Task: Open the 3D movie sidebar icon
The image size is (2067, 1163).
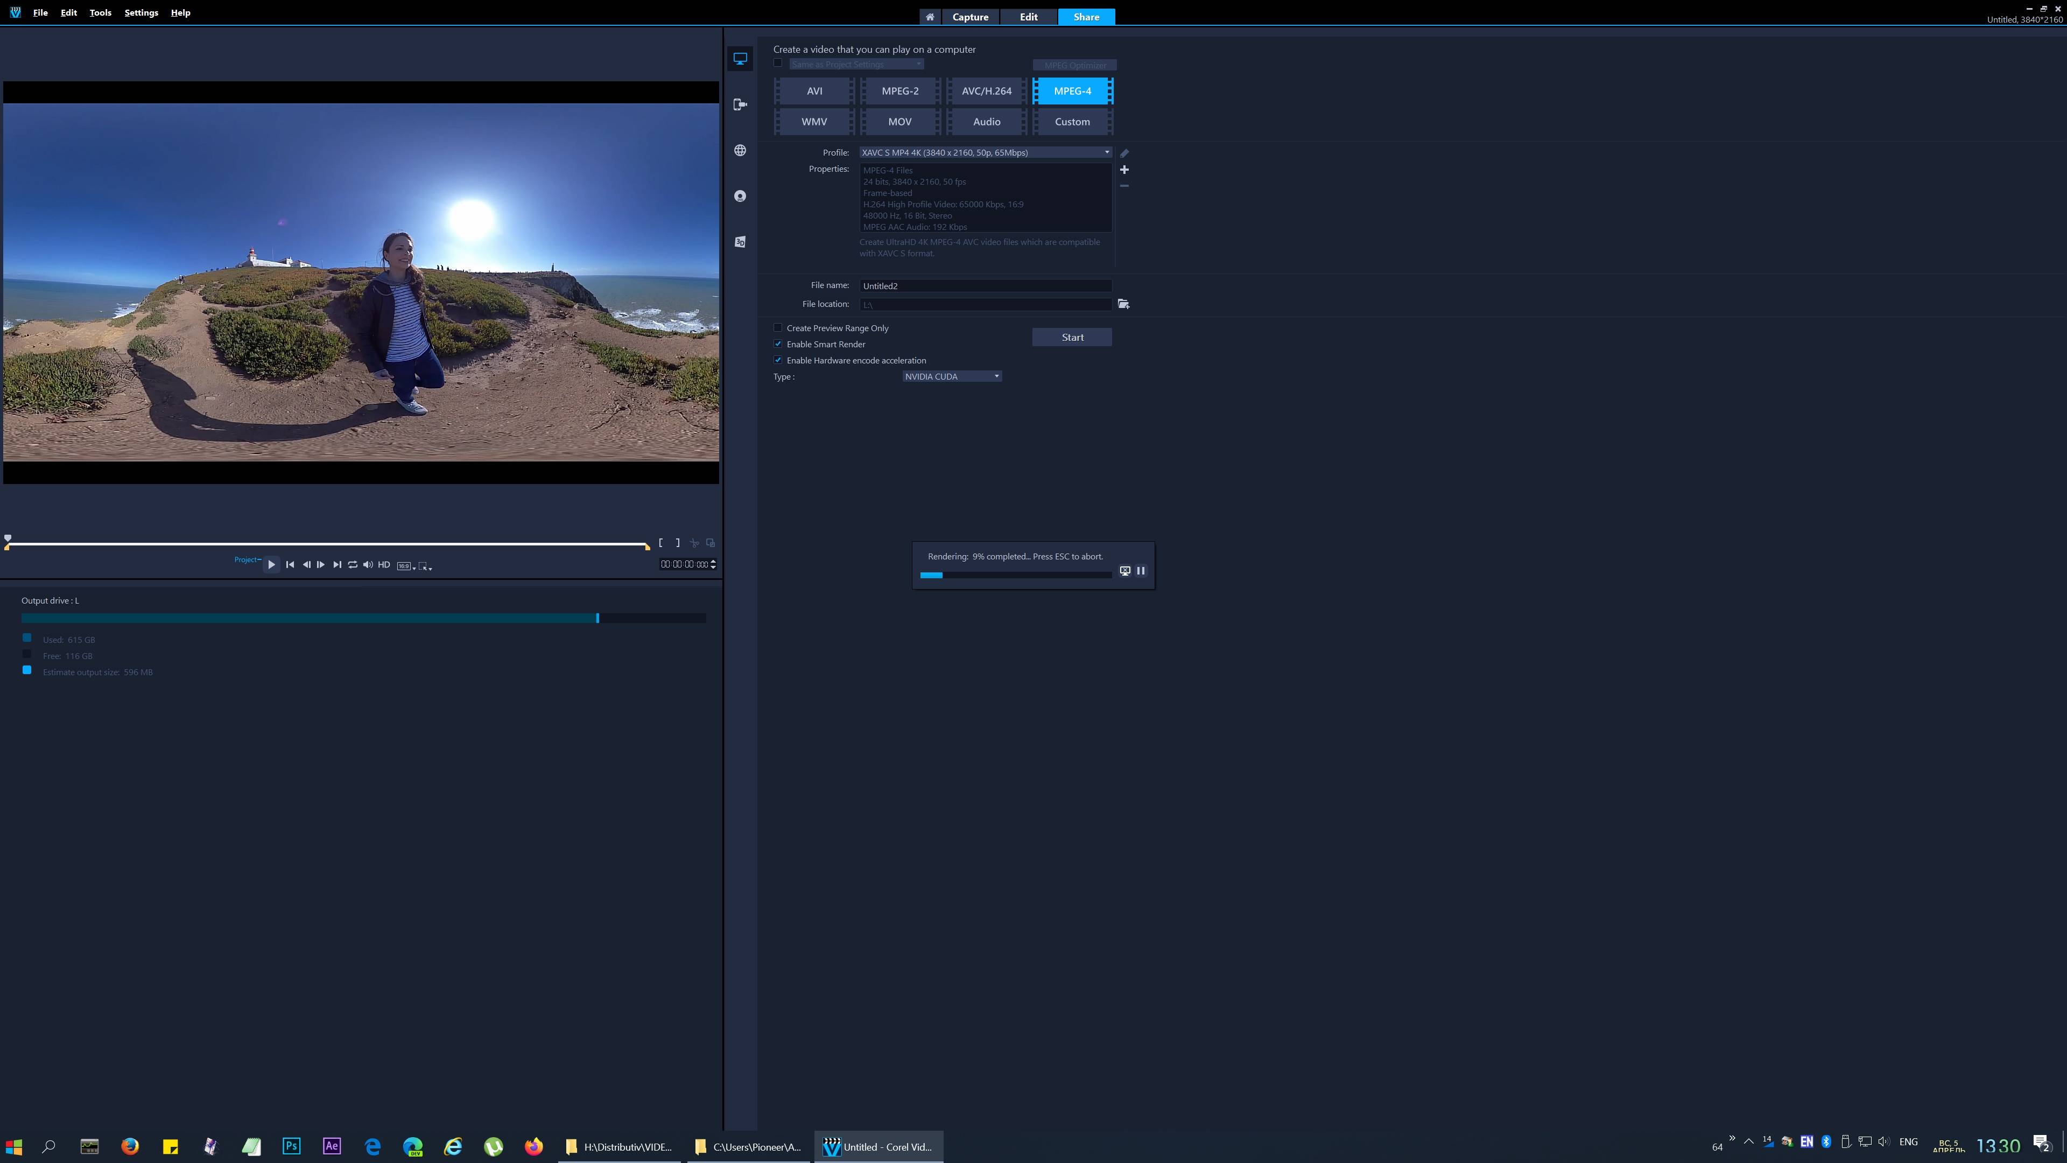Action: 740,242
